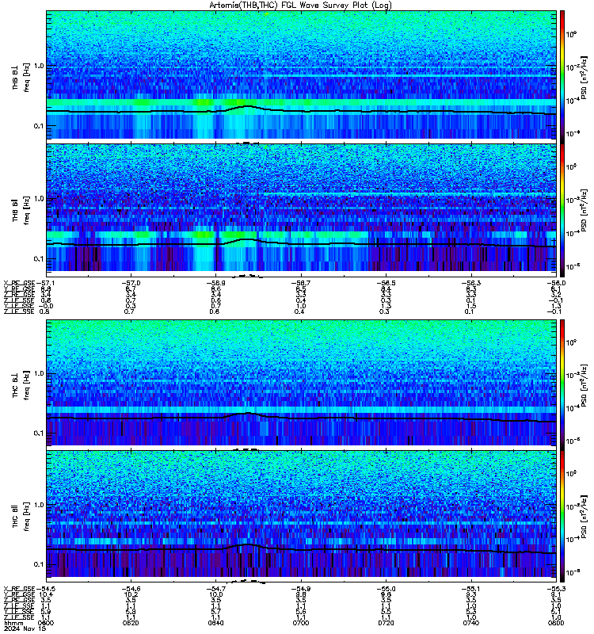Click the black line's peak in the bottom THC panel
The width and height of the screenshot is (594, 634).
coord(247,544)
